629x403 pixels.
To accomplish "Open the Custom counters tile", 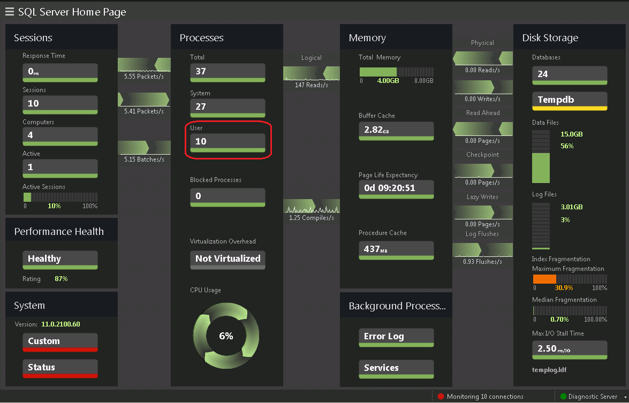I will point(60,343).
